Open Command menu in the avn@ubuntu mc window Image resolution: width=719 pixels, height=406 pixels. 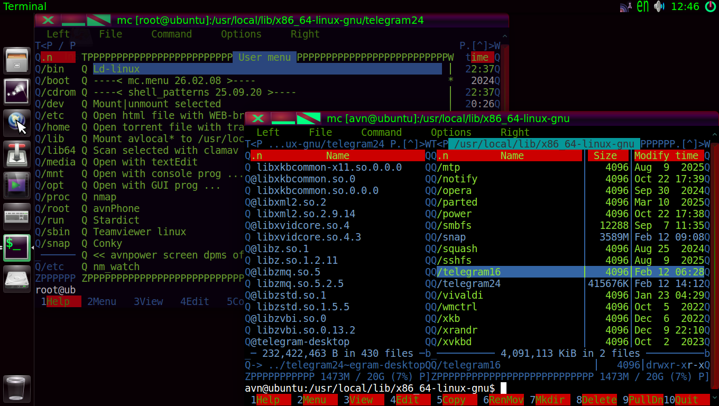[x=381, y=132]
